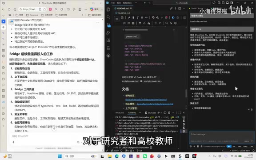Select Chat mode in chat panel
Screen dimensions: 256x160
(x=251, y=146)
